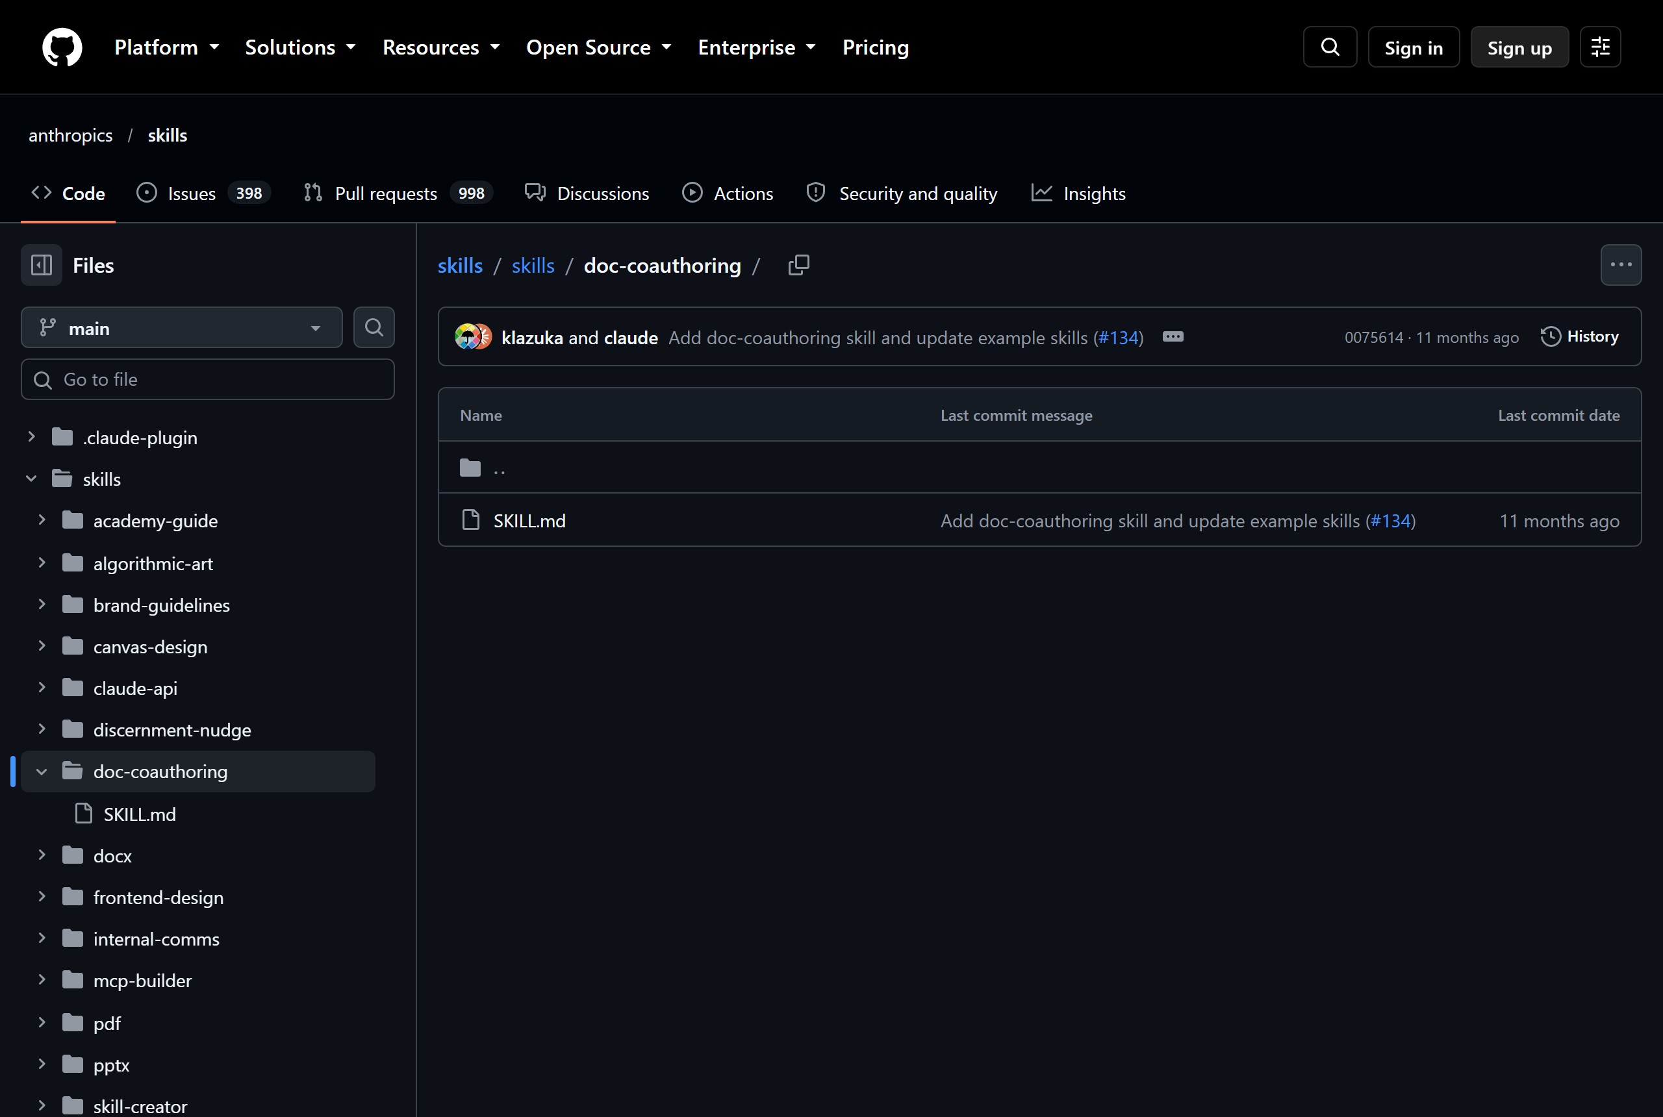Open klazuka and claude avatar stack
Viewport: 1663px width, 1117px height.
(x=473, y=337)
